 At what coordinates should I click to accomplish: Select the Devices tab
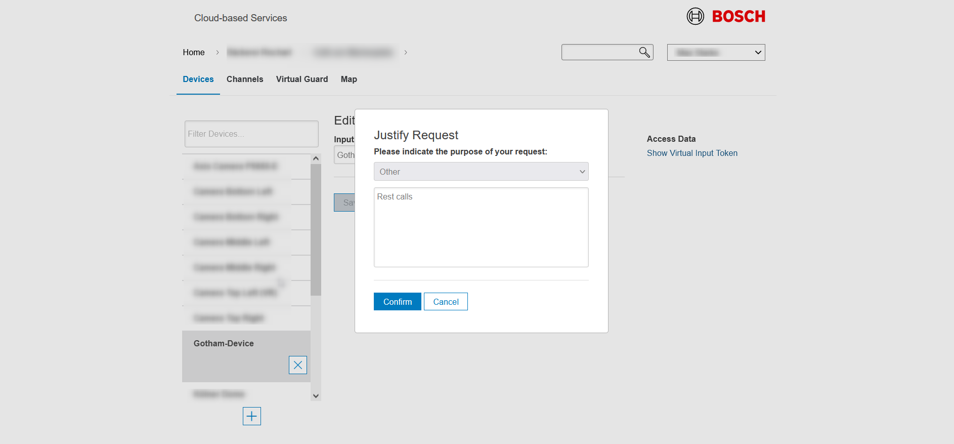[198, 79]
